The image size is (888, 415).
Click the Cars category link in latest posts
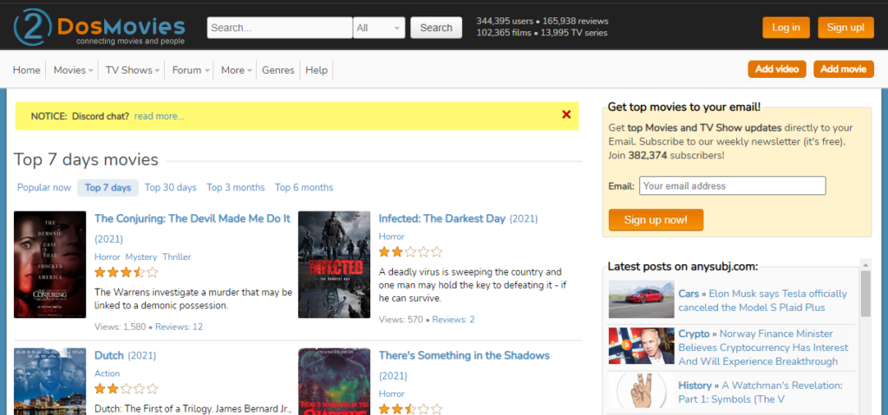pyautogui.click(x=689, y=295)
